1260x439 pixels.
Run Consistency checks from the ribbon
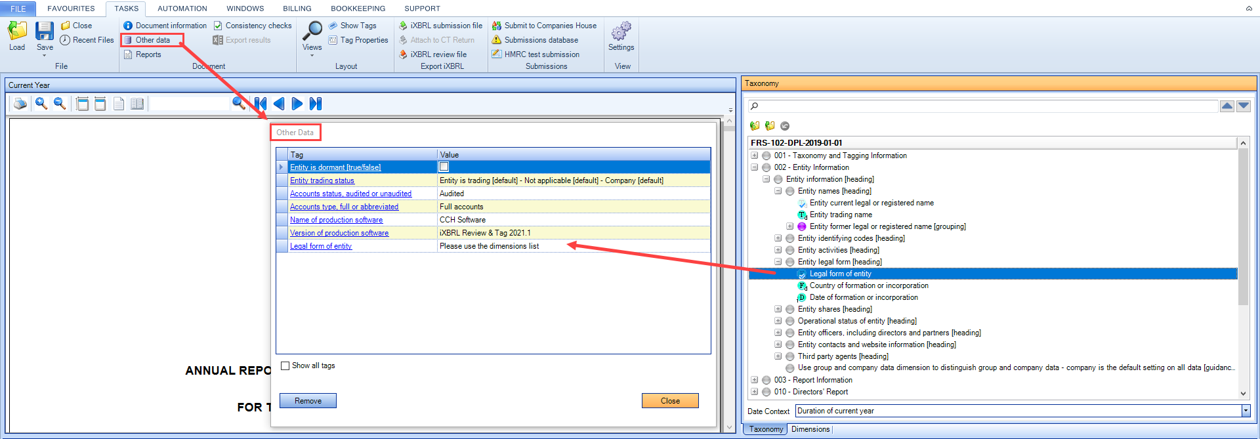coord(253,26)
